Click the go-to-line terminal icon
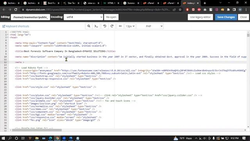 point(96,26)
